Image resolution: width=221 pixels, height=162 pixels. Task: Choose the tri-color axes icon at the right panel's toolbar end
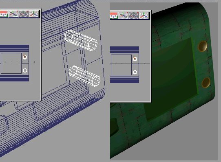(144, 15)
